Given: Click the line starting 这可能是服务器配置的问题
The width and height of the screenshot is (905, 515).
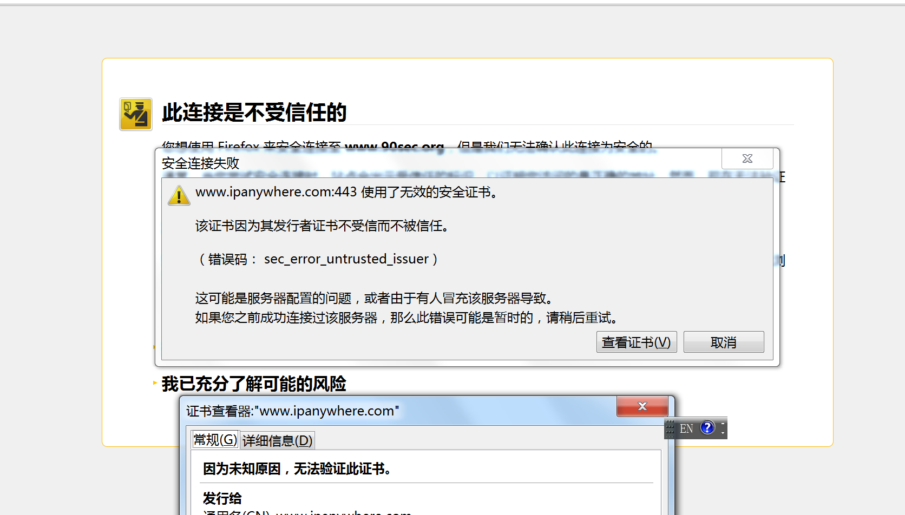Looking at the screenshot, I should (374, 298).
